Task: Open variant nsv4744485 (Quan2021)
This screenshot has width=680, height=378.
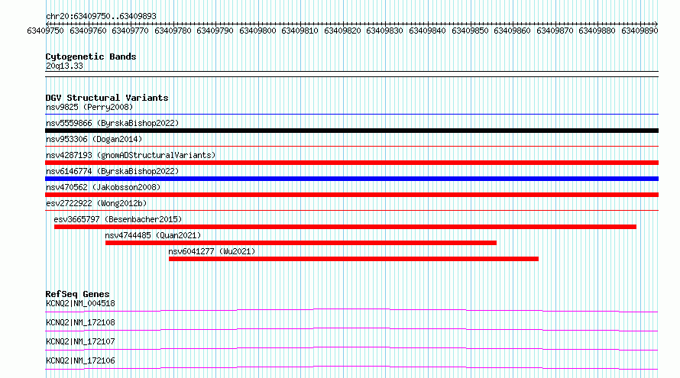Action: point(153,235)
